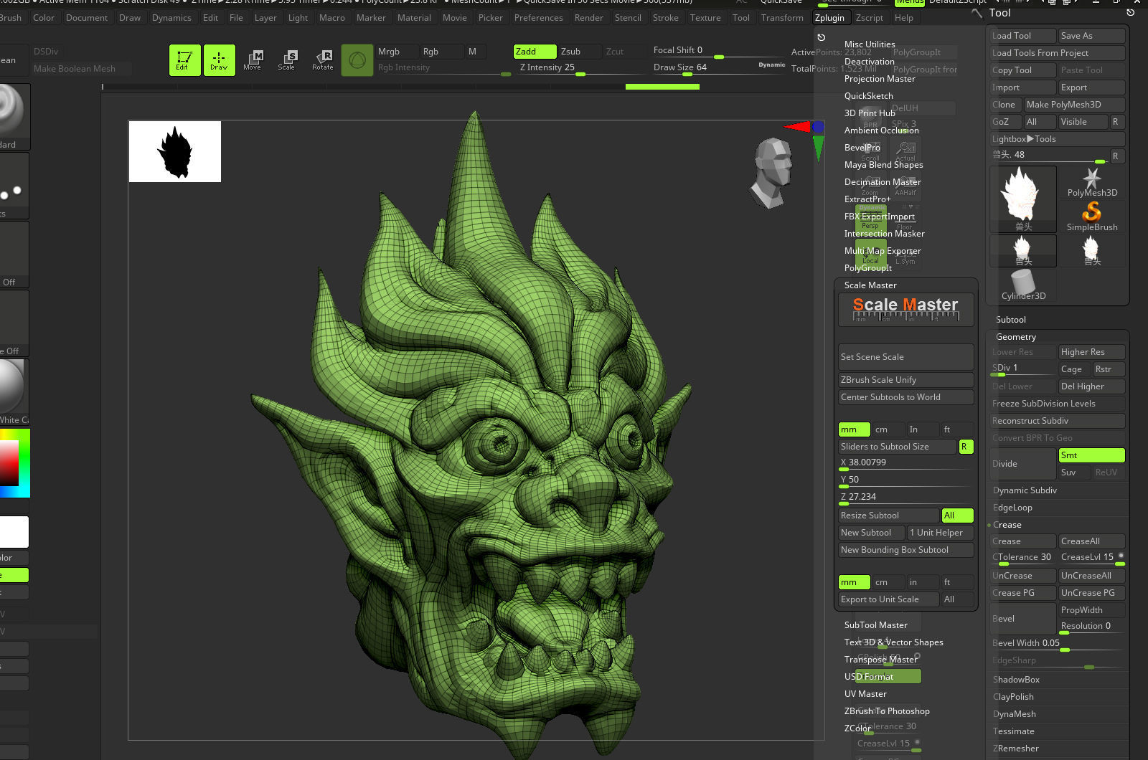Click Center Subtools to World
Viewport: 1148px width, 760px height.
[x=906, y=397]
